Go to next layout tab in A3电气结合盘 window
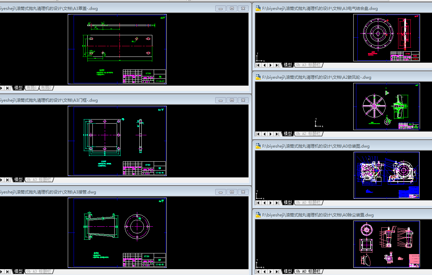The width and height of the screenshot is (432, 275). click(x=271, y=65)
